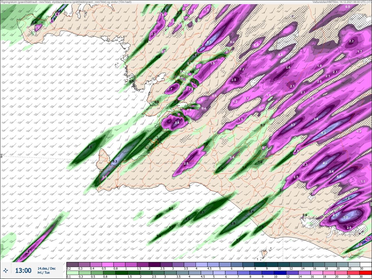The image size is (372, 279).
Task: Click the precipitation value '6.3' on the map
Action: [323, 133]
